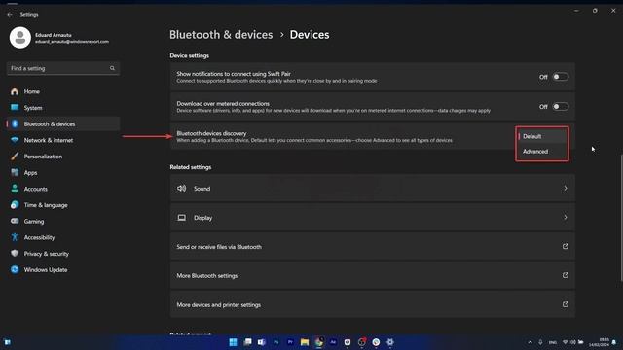Click Bluetooth & devices breadcrumb
This screenshot has width=623, height=350.
[x=221, y=35]
